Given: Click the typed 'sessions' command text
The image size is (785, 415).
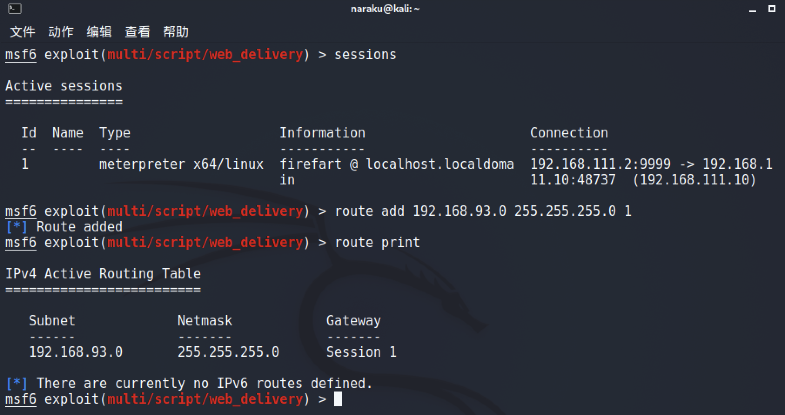Looking at the screenshot, I should tap(365, 55).
